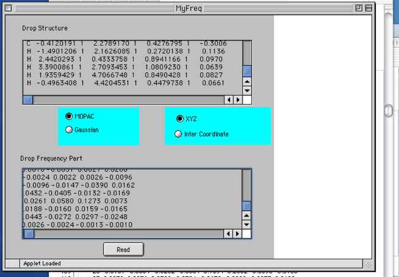Click the Drop Structure horizontal scroll thumb

[28, 99]
